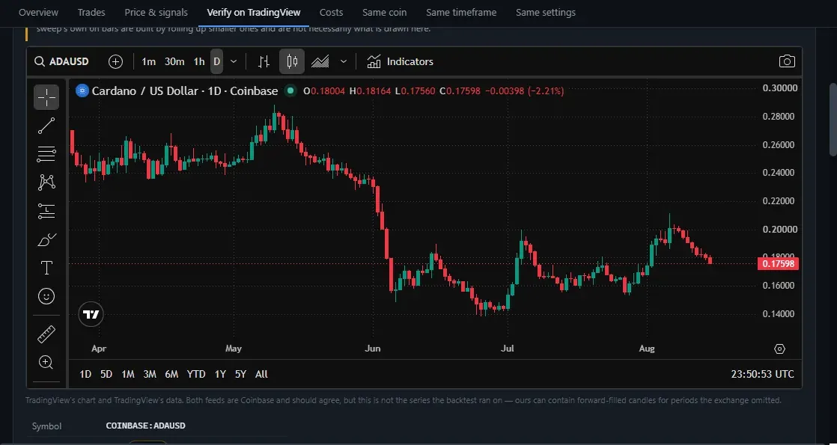Click the COINBASE:ADAUSD symbol value
Screen dimensions: 837x445
(146, 426)
